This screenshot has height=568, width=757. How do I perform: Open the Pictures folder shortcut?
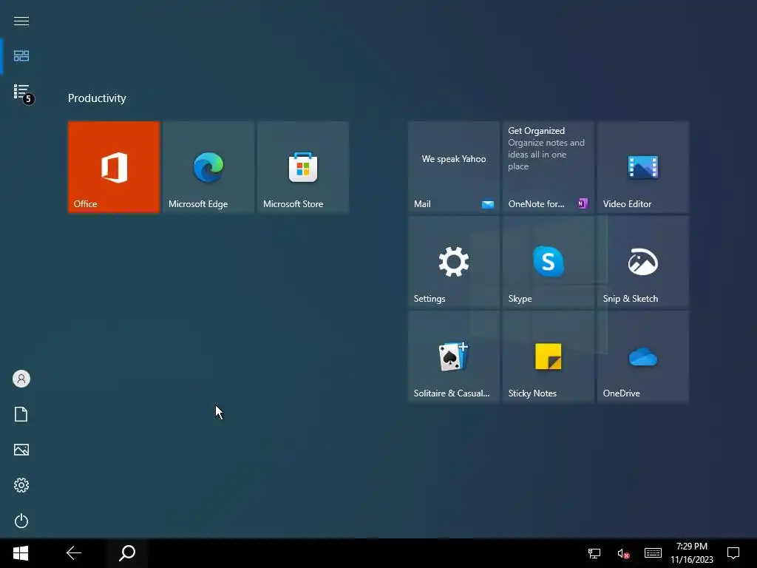click(x=21, y=450)
